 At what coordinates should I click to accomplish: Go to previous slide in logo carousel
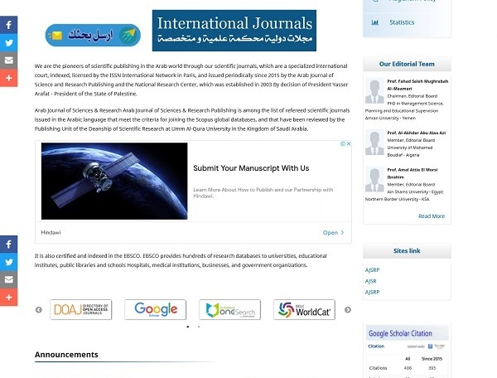[38, 310]
